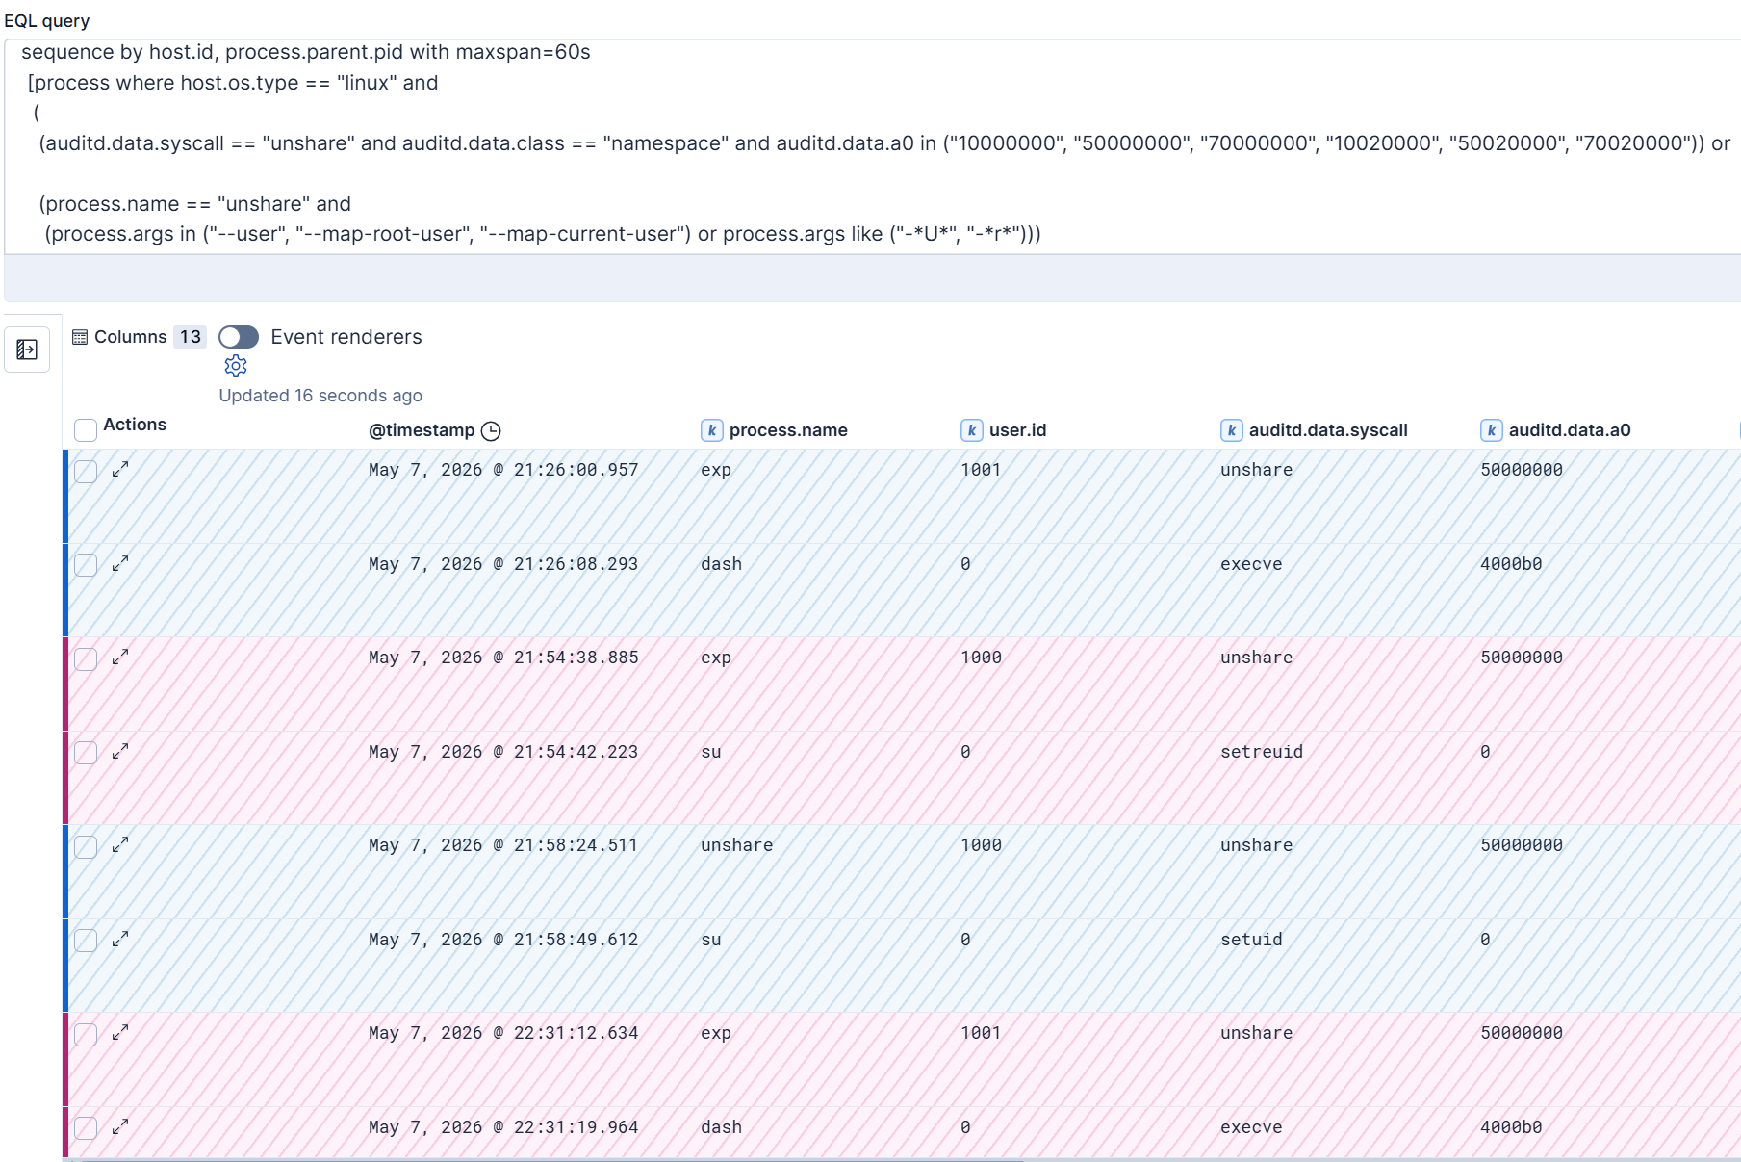Open the event renderers gear settings
This screenshot has height=1162, width=1741.
236,366
